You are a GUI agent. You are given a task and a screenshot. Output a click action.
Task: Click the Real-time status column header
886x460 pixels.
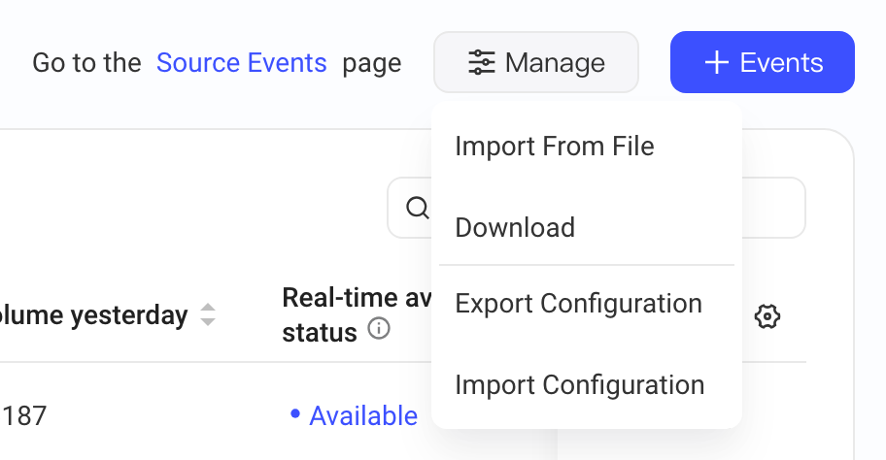point(356,315)
